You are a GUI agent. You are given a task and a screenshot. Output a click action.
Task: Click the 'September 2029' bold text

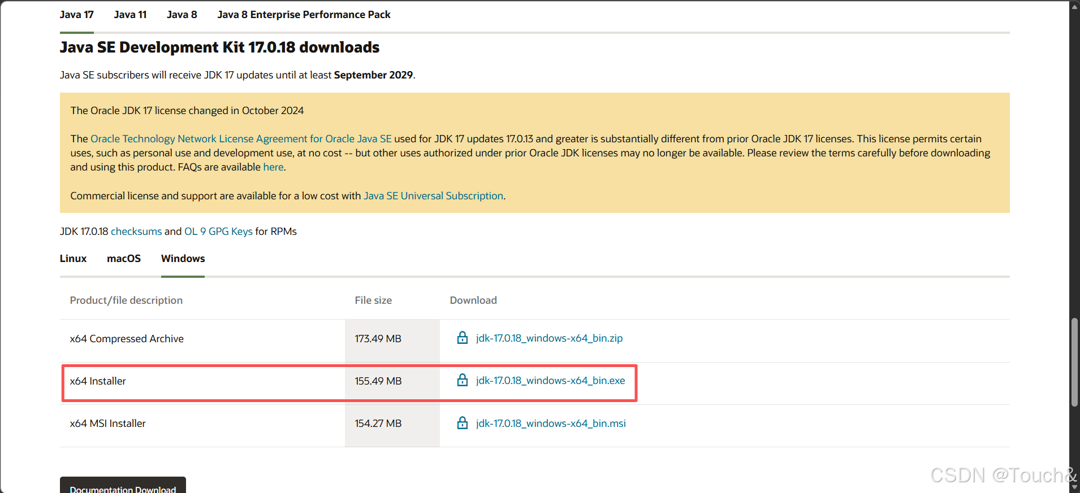373,75
